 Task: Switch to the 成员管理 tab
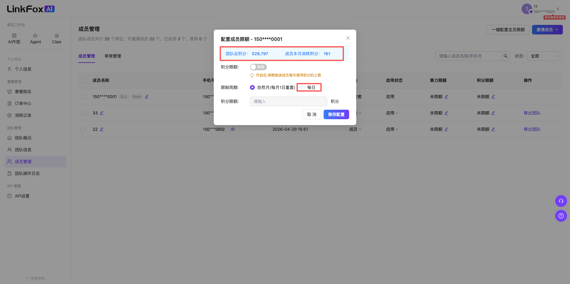click(x=87, y=56)
